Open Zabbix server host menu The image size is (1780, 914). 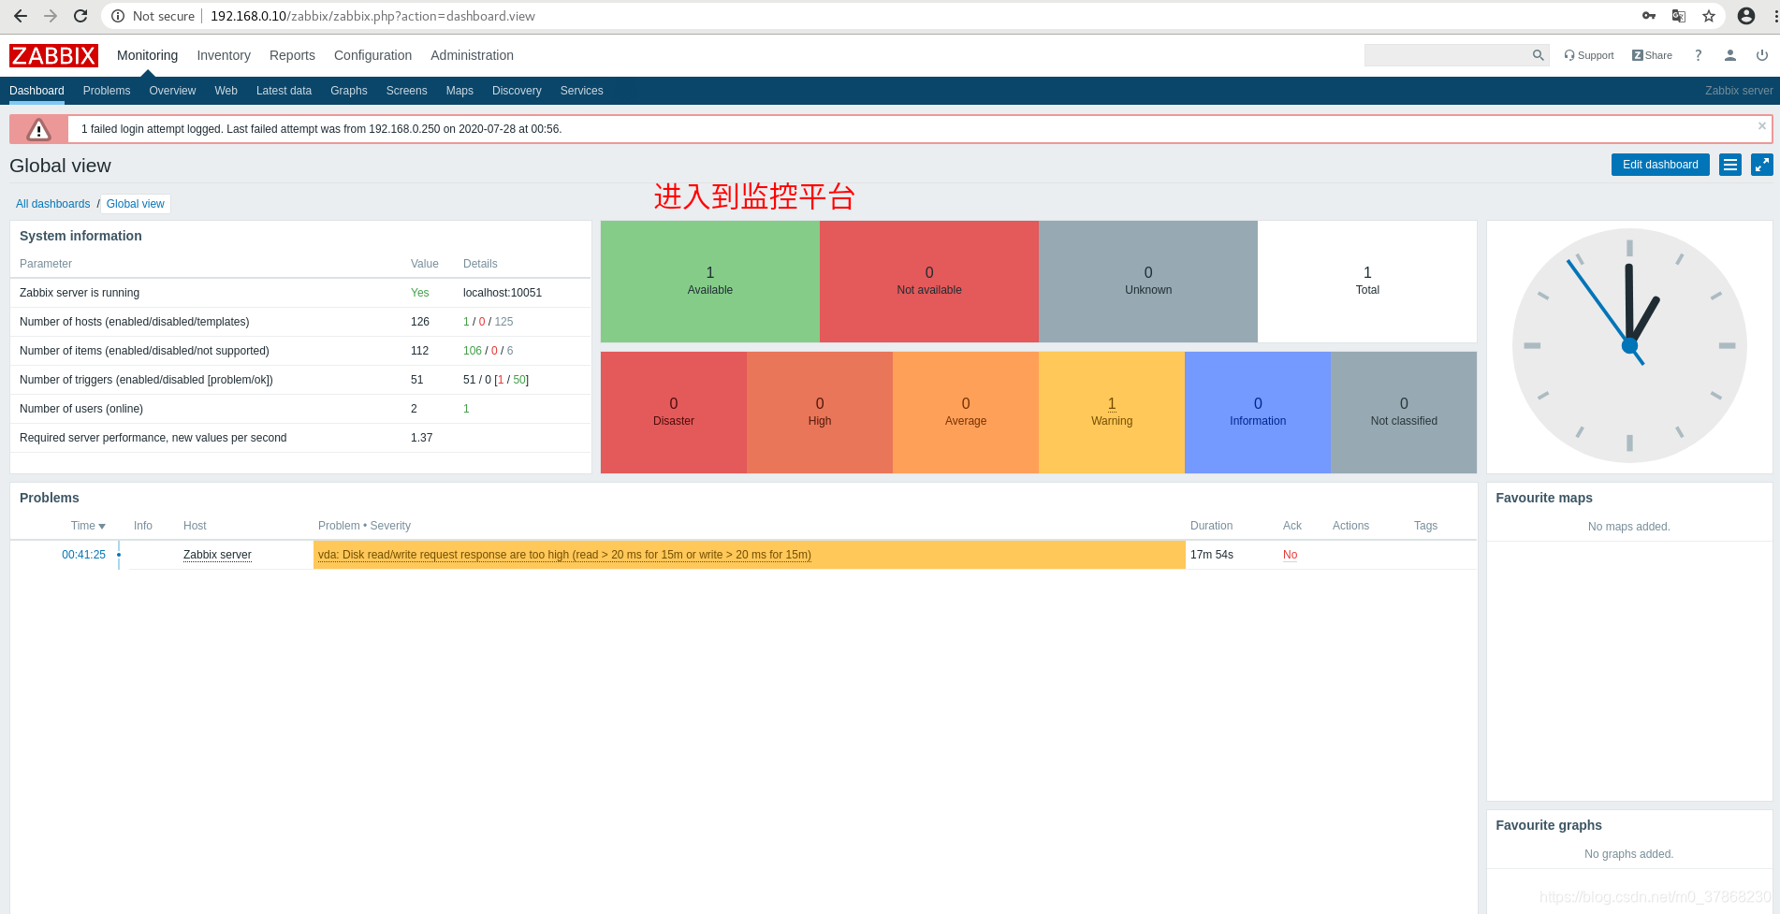(217, 555)
